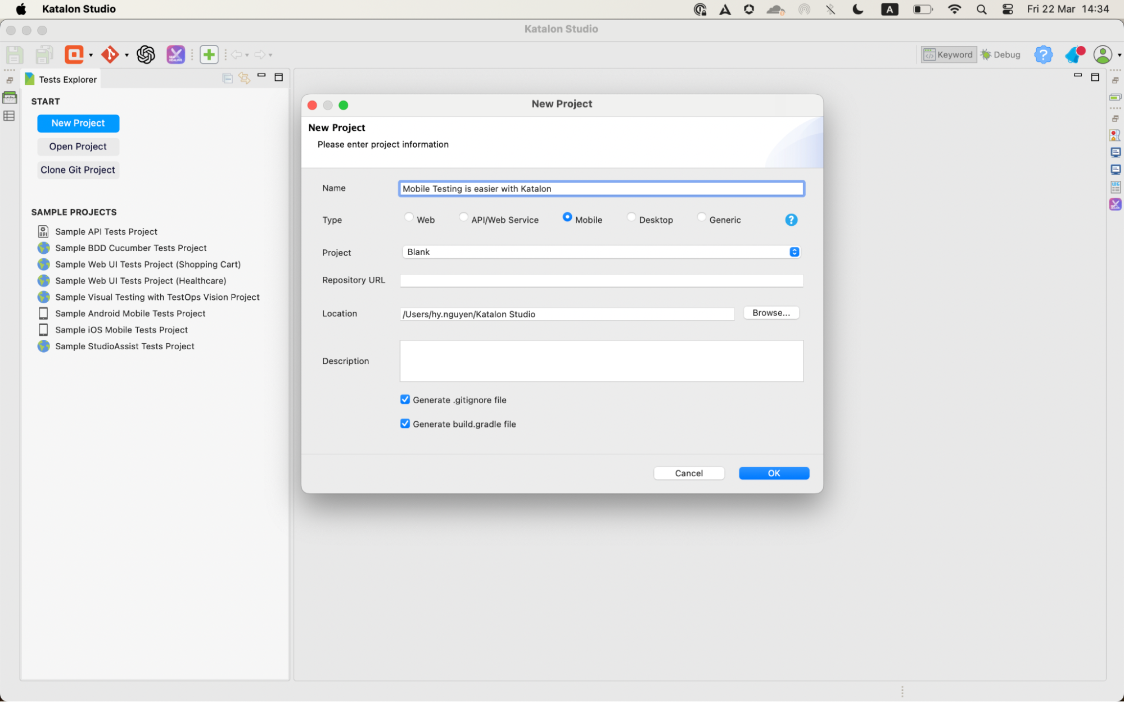Uncheck Generate build.gradle file
The image size is (1124, 702).
(x=405, y=423)
